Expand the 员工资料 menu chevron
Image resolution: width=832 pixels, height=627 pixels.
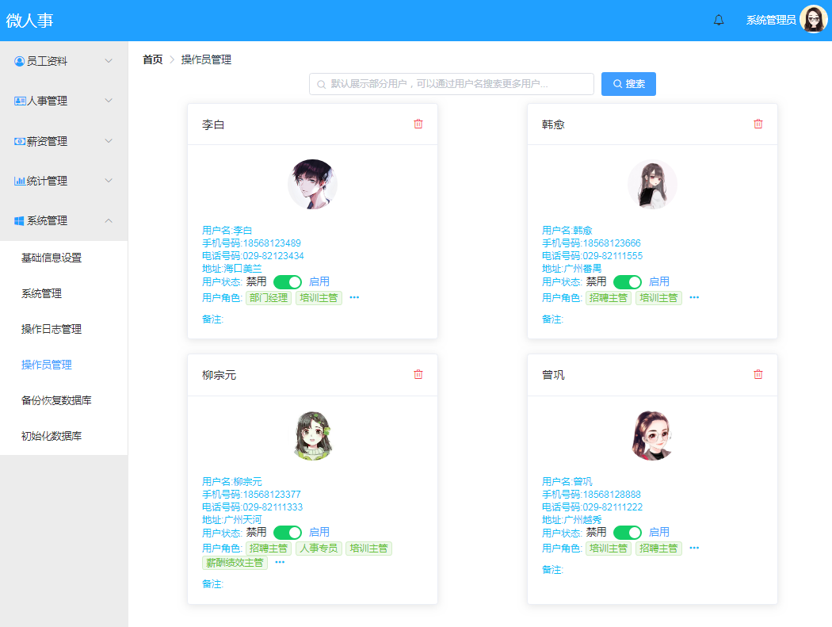109,60
